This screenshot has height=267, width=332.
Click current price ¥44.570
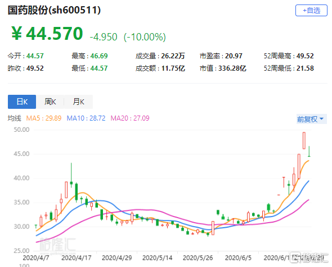[47, 33]
